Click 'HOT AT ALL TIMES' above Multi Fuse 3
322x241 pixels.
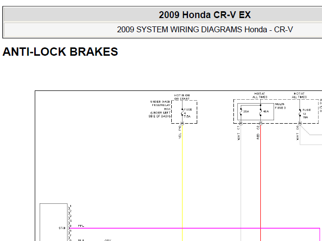pos(260,95)
